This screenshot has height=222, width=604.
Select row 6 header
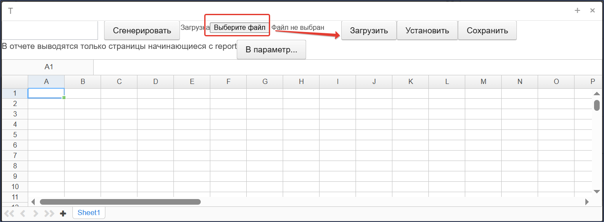15,145
